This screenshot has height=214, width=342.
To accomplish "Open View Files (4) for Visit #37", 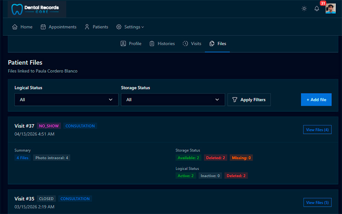I will (x=317, y=130).
